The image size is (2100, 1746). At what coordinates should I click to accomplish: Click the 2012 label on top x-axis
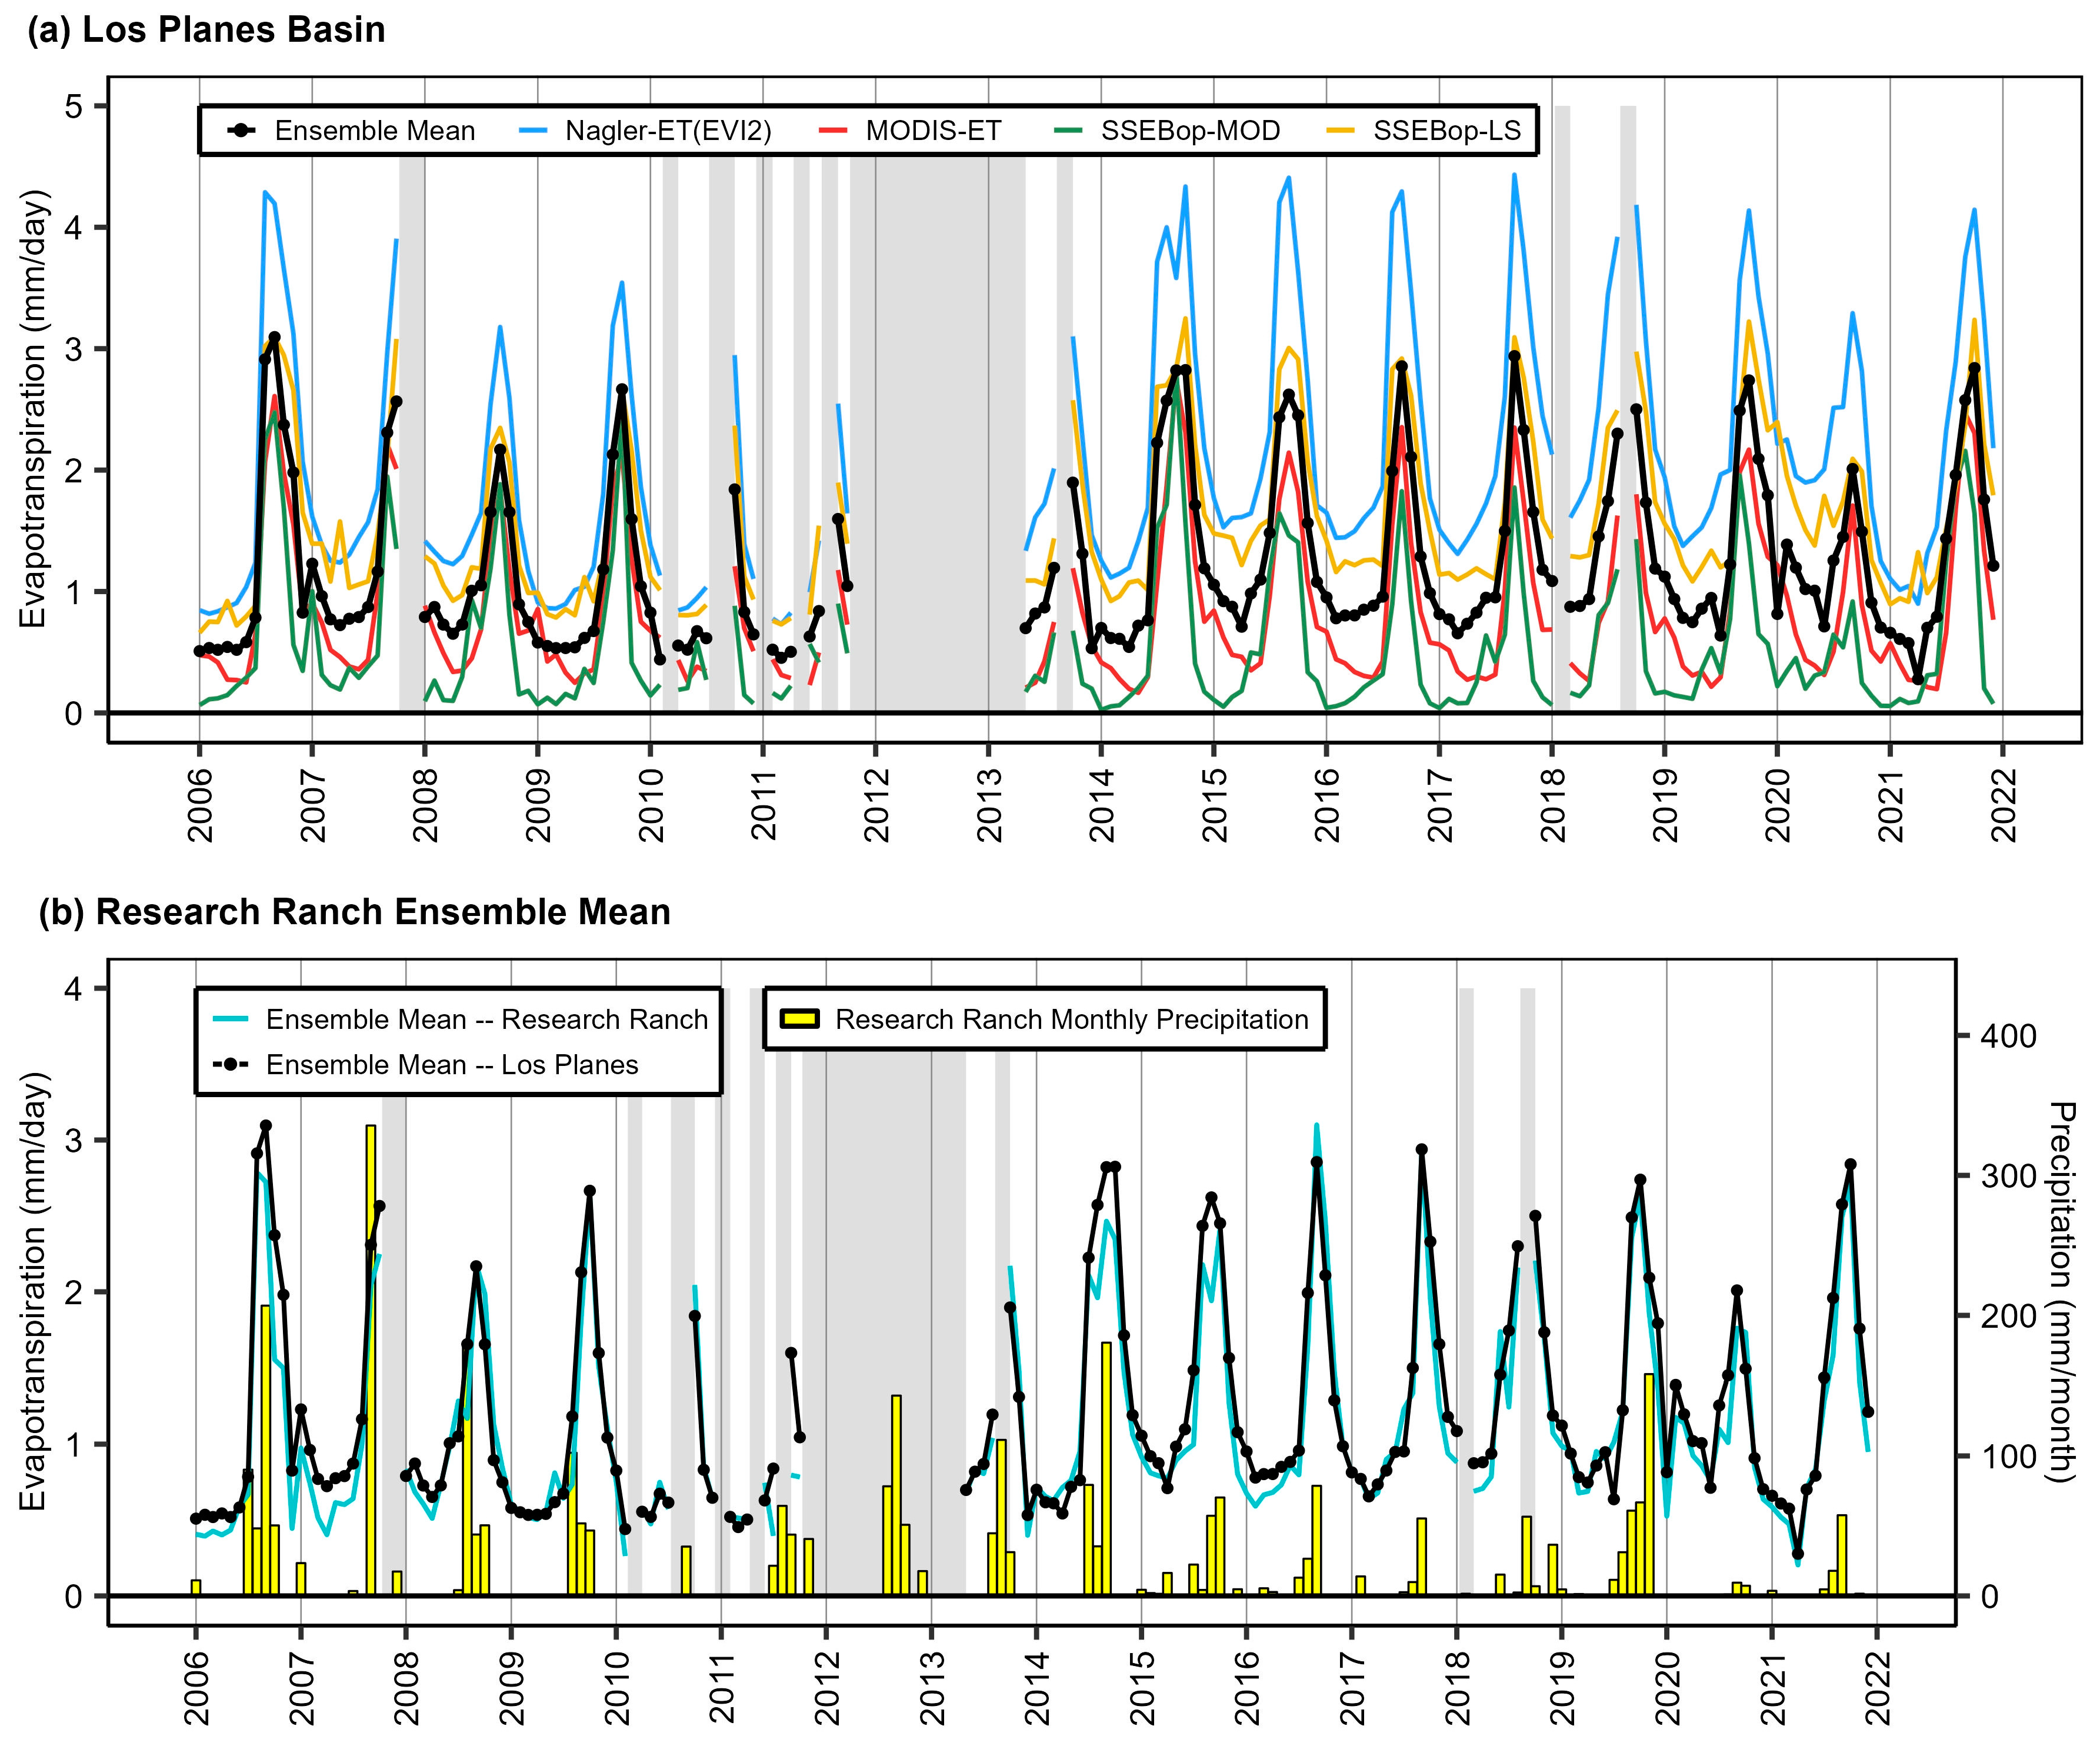point(877,805)
